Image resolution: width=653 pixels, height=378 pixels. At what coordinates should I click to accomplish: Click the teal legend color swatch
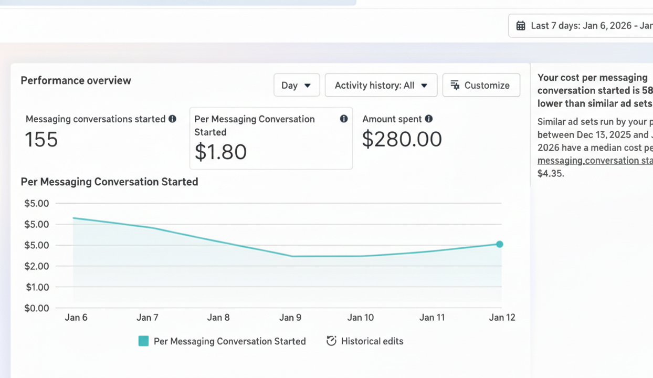(x=143, y=341)
